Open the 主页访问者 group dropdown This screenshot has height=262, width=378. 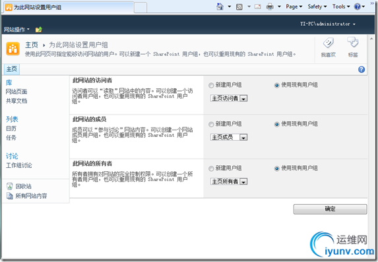point(229,98)
